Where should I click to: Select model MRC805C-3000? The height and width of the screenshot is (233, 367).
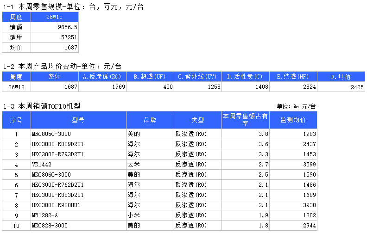point(51,134)
